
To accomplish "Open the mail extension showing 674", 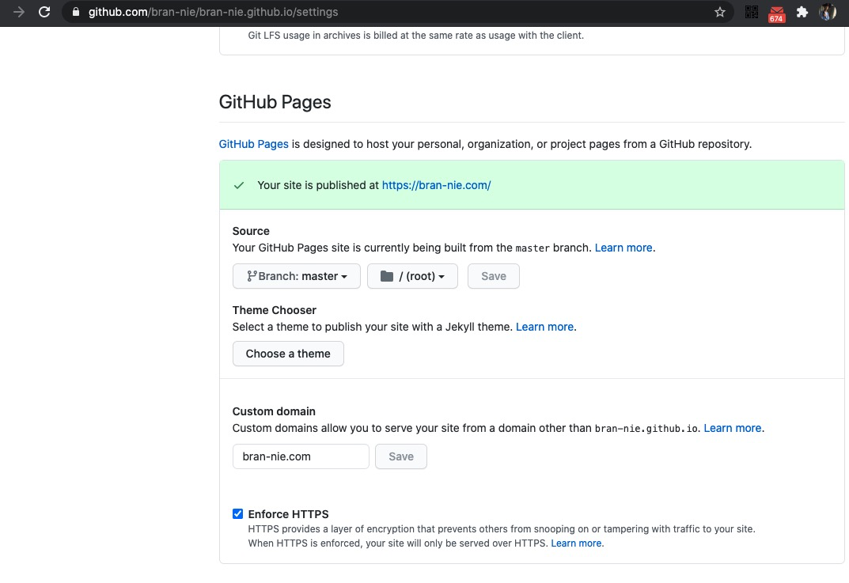I will pos(776,13).
